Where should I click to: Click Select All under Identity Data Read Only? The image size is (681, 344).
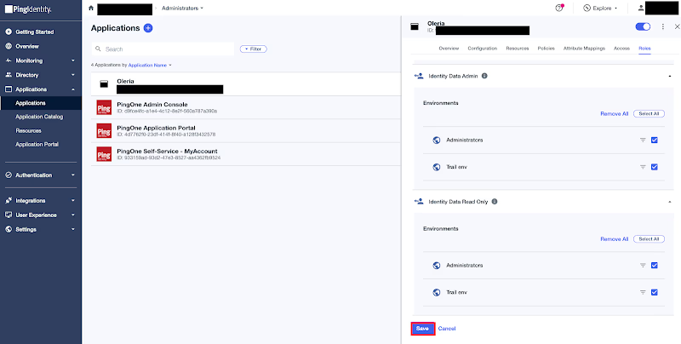649,239
